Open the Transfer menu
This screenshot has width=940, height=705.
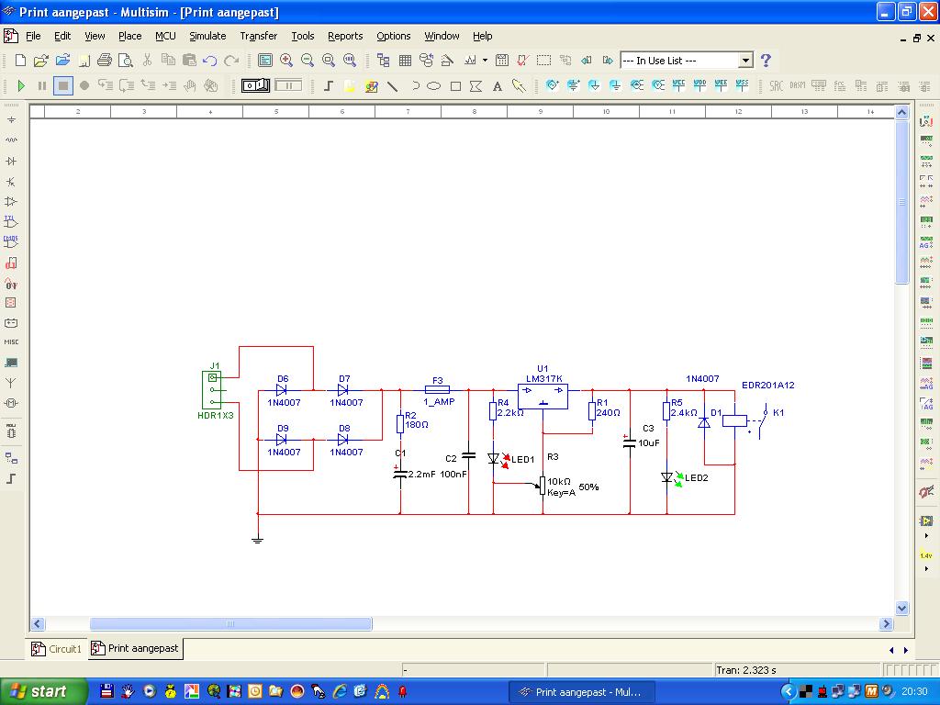point(258,36)
